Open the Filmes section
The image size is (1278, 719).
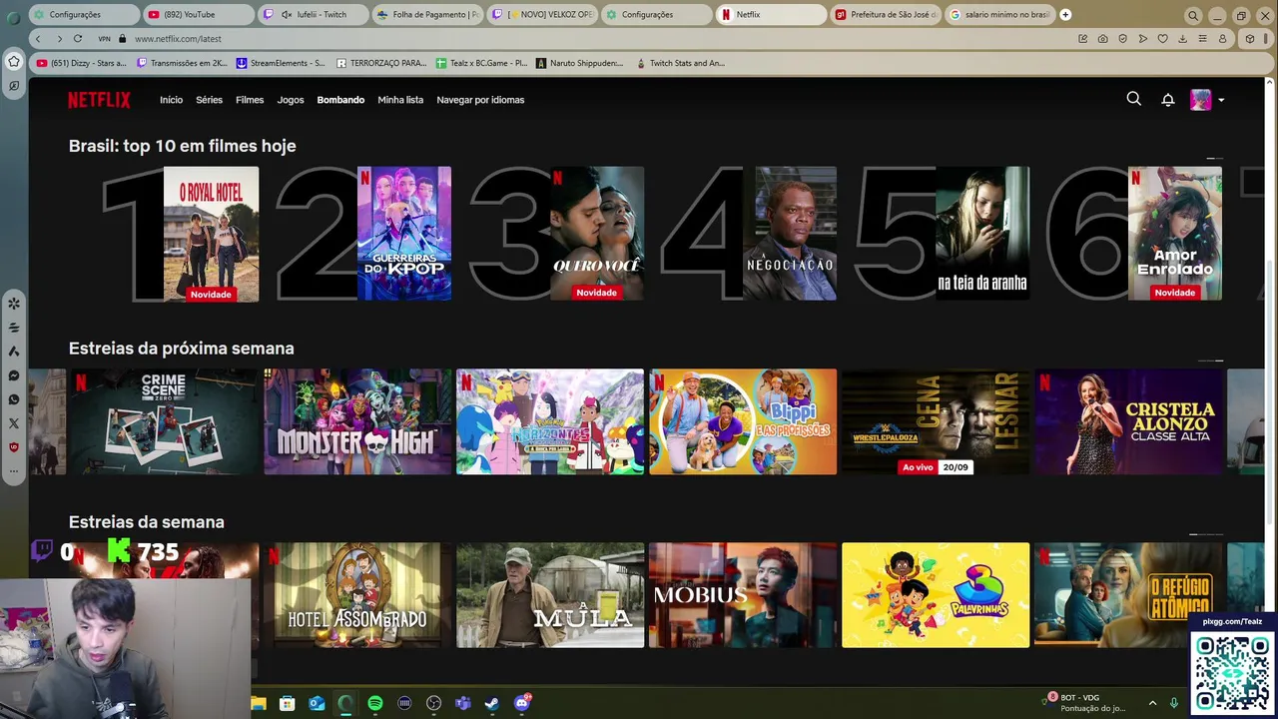pos(250,100)
